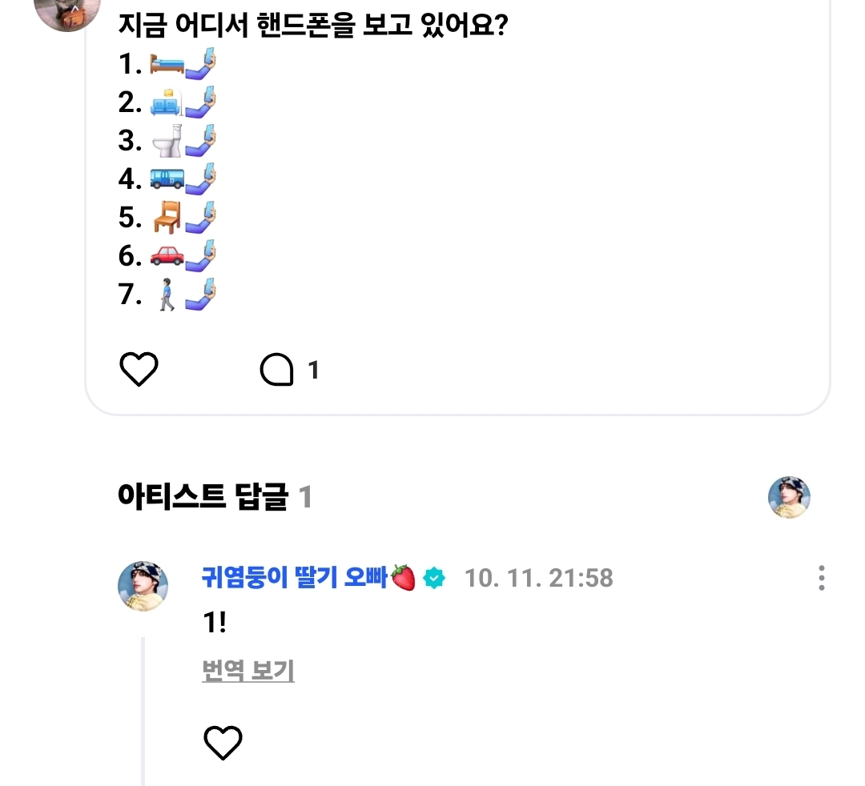This screenshot has height=786, width=865.
Task: Click the bed emoji in option 1
Action: tap(167, 64)
